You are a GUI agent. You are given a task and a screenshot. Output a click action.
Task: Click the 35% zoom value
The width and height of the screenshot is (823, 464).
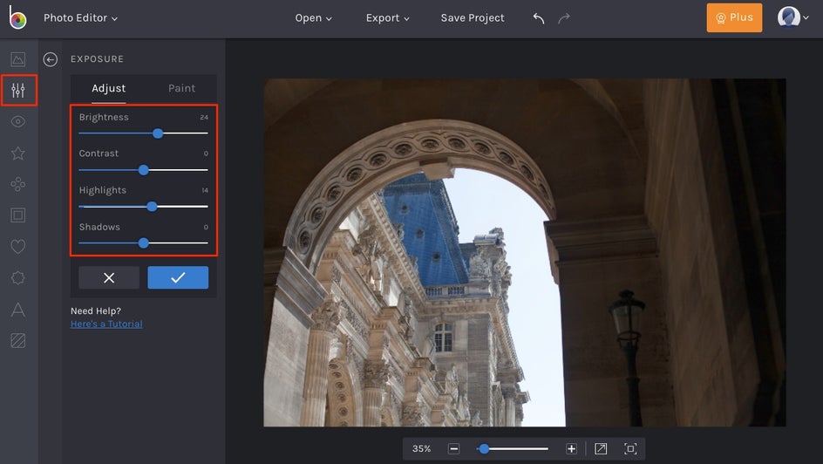click(421, 449)
